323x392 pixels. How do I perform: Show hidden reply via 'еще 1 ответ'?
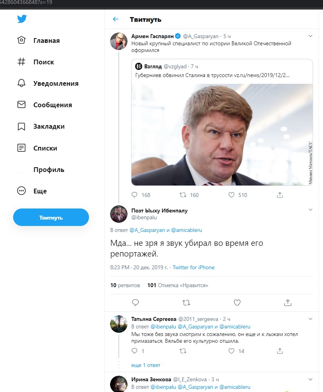point(146,365)
